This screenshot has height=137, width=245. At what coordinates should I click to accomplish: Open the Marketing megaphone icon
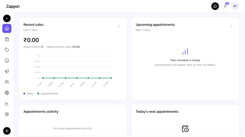[x=7, y=71]
